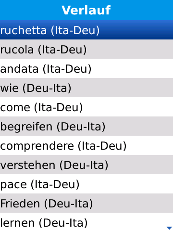Screen dimensions: 173x231
Task: Click the (Ita-Deu) label beside ruchetta
Action: (75, 30)
